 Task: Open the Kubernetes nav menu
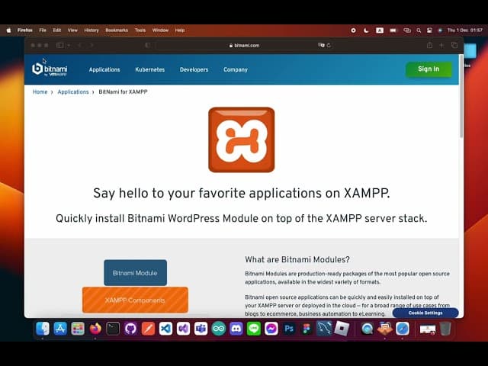pyautogui.click(x=149, y=69)
